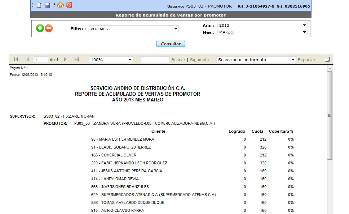Click the Cobertura % column header
The width and height of the screenshot is (349, 214).
click(x=281, y=131)
